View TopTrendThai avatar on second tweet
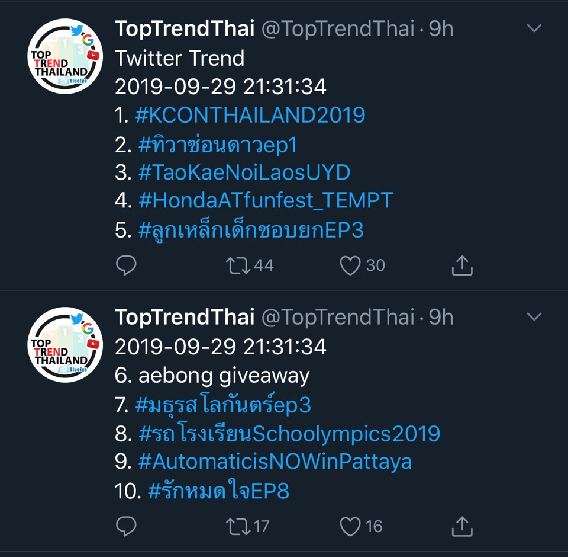Image resolution: width=568 pixels, height=557 pixels. click(65, 345)
